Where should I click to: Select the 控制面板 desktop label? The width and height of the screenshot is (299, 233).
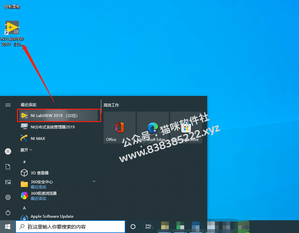click(12, 7)
